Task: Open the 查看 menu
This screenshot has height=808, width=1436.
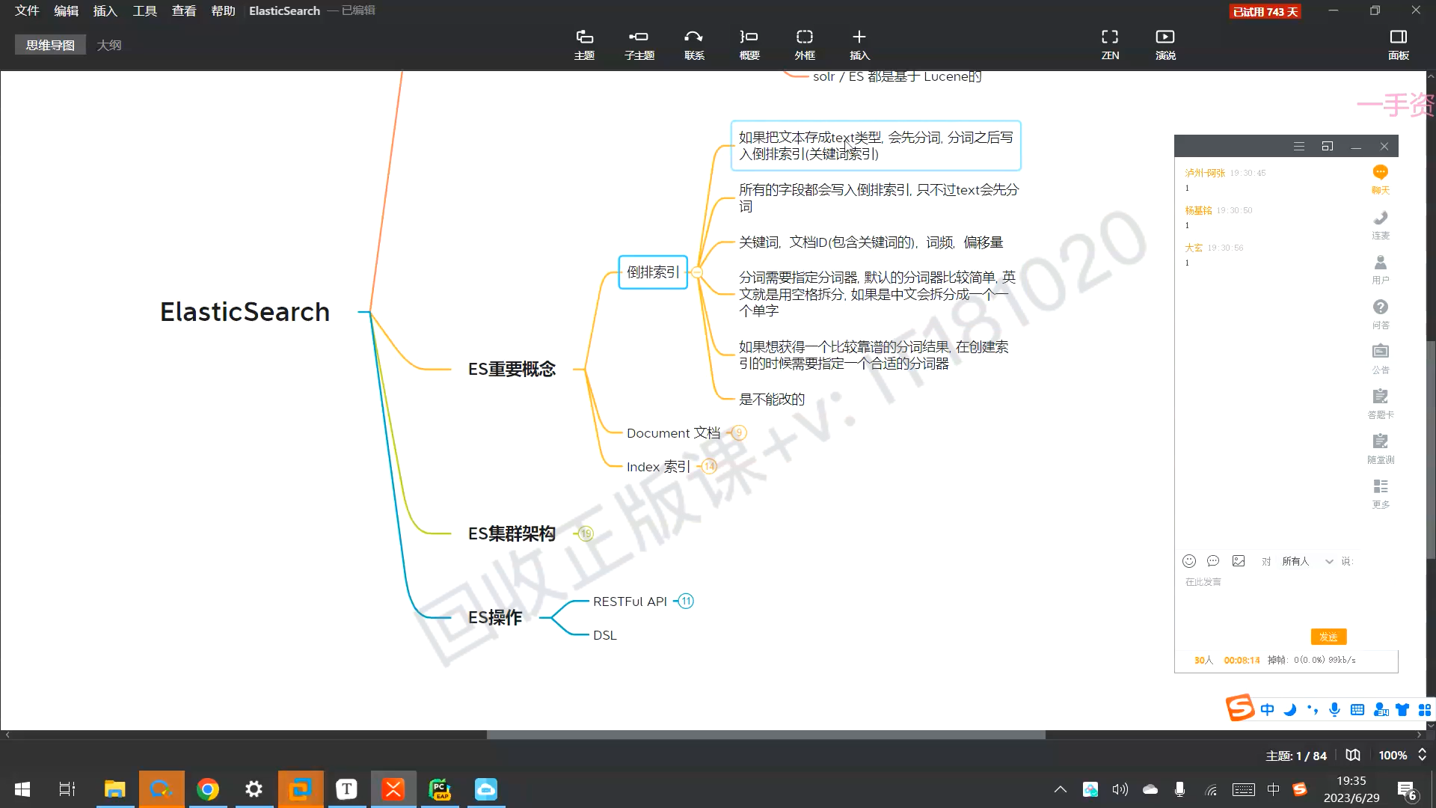Action: (x=184, y=10)
